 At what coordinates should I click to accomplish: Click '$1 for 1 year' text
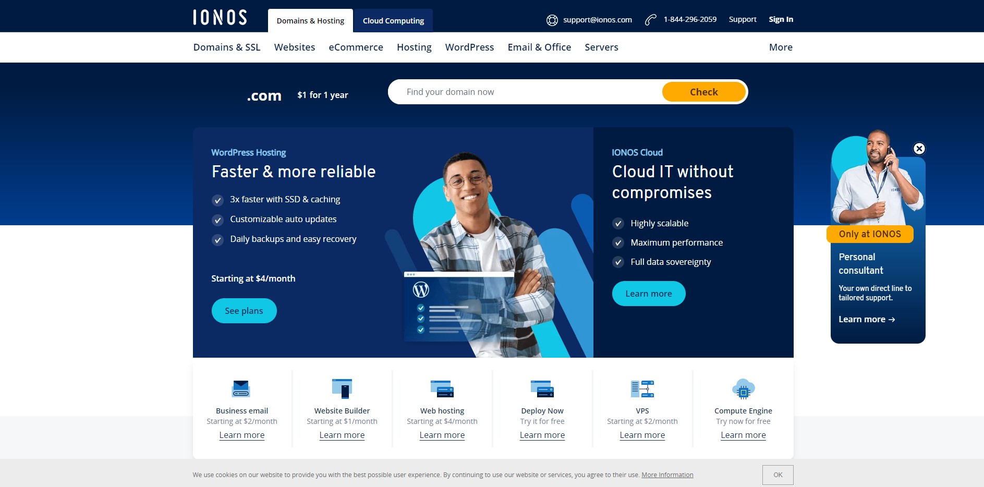coord(323,95)
